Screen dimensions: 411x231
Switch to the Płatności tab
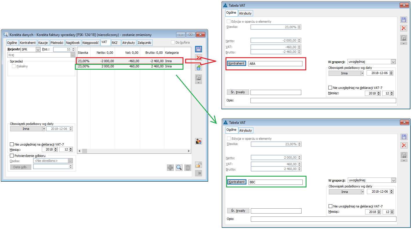[57, 43]
